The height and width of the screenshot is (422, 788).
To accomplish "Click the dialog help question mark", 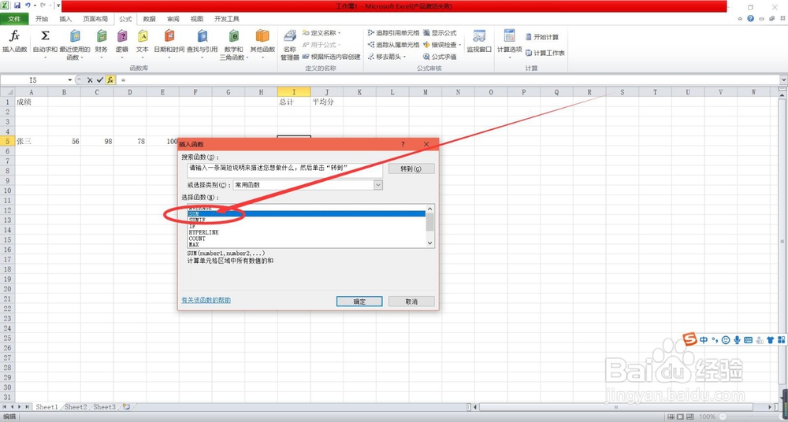I will [x=403, y=144].
